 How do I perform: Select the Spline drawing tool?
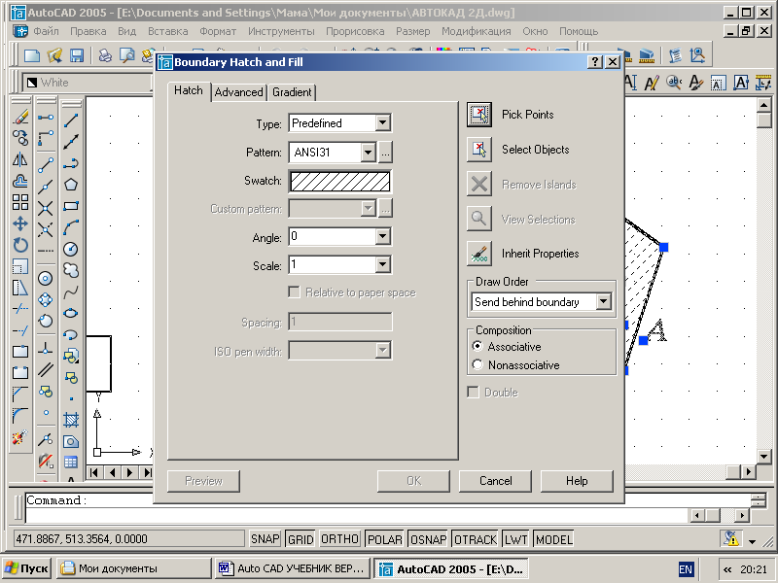tap(71, 291)
